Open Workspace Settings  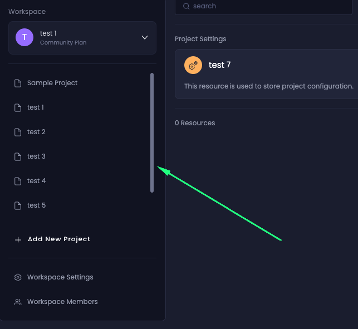60,277
